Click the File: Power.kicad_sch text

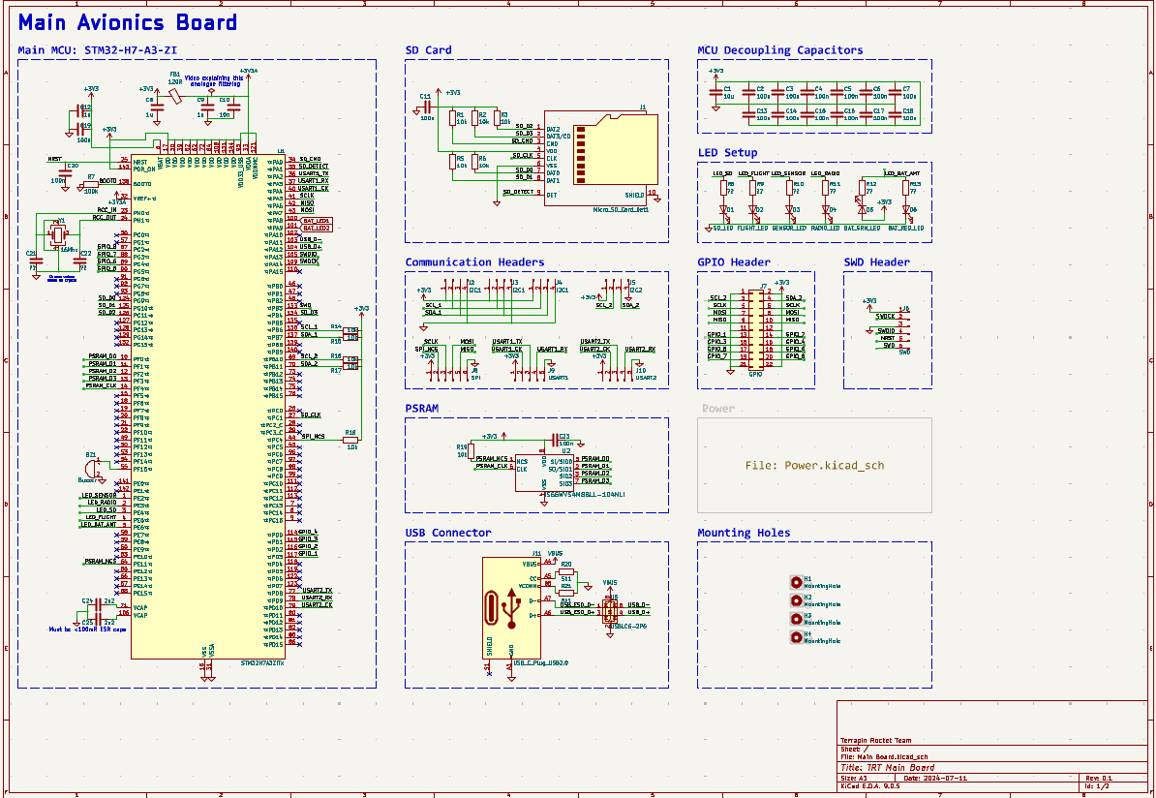click(814, 465)
